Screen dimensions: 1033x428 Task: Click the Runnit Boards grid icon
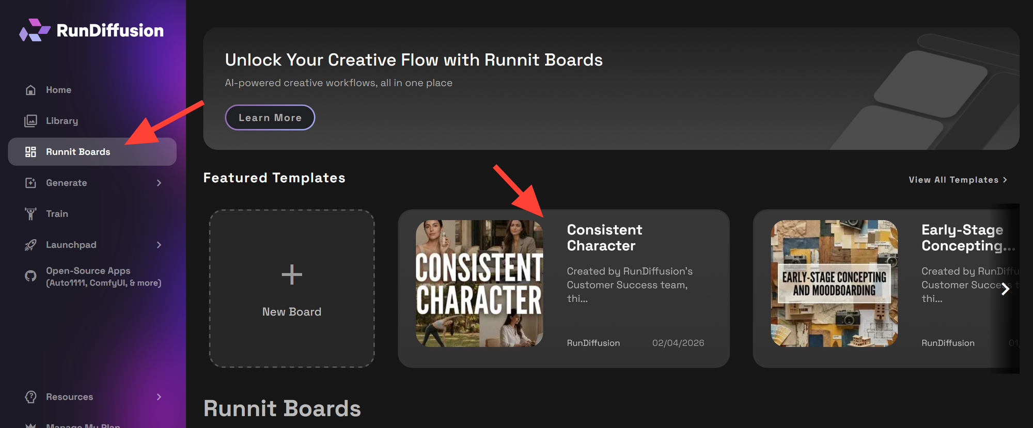30,152
